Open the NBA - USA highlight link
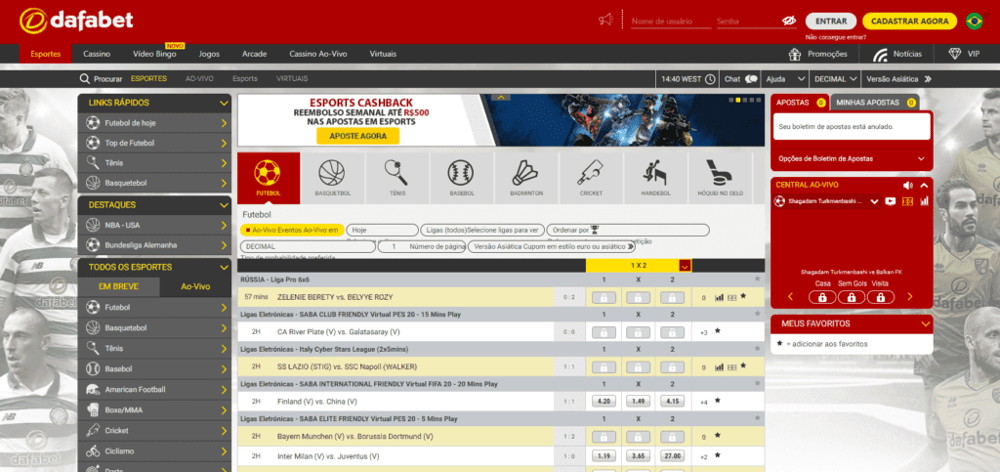1000x472 pixels. coord(154,225)
